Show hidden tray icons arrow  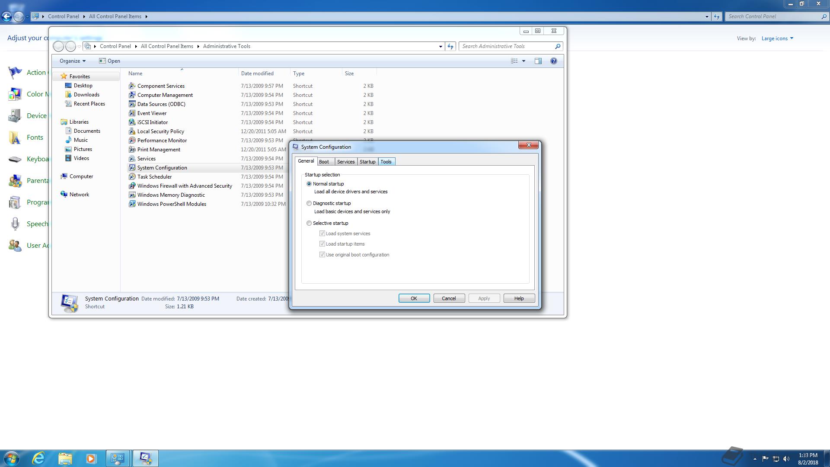point(755,459)
